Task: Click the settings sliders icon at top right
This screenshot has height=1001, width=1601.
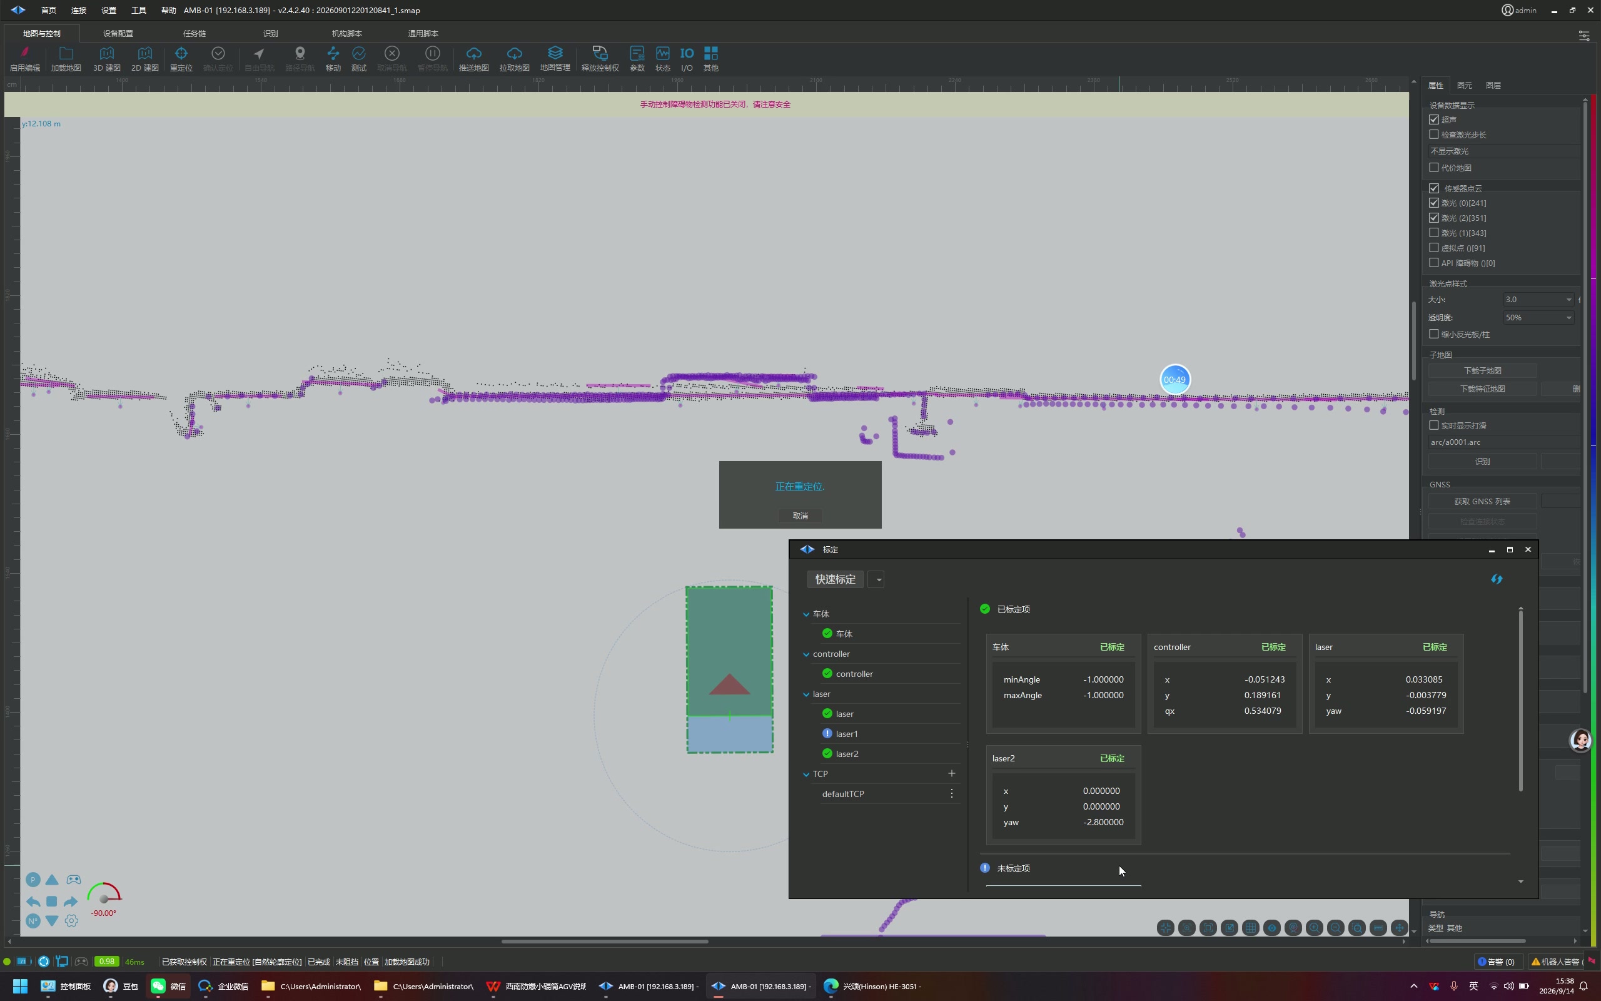Action: tap(1583, 35)
